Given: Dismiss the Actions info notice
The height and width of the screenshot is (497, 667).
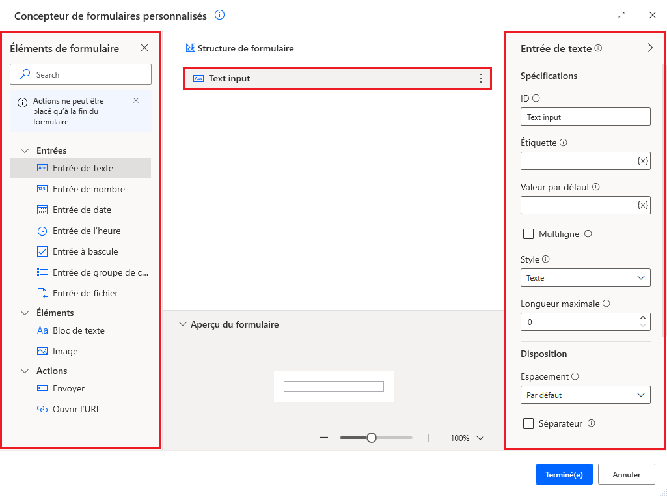Looking at the screenshot, I should (x=136, y=100).
